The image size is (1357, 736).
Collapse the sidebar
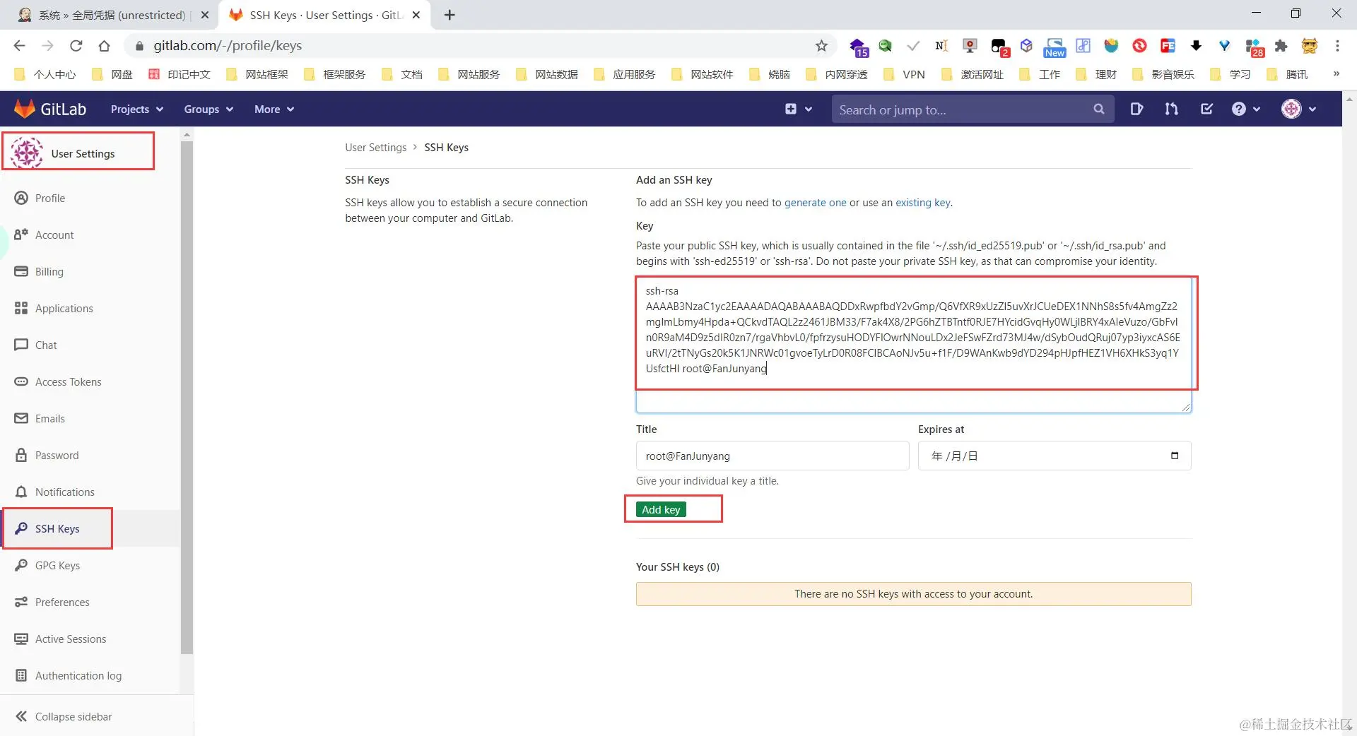(x=64, y=716)
